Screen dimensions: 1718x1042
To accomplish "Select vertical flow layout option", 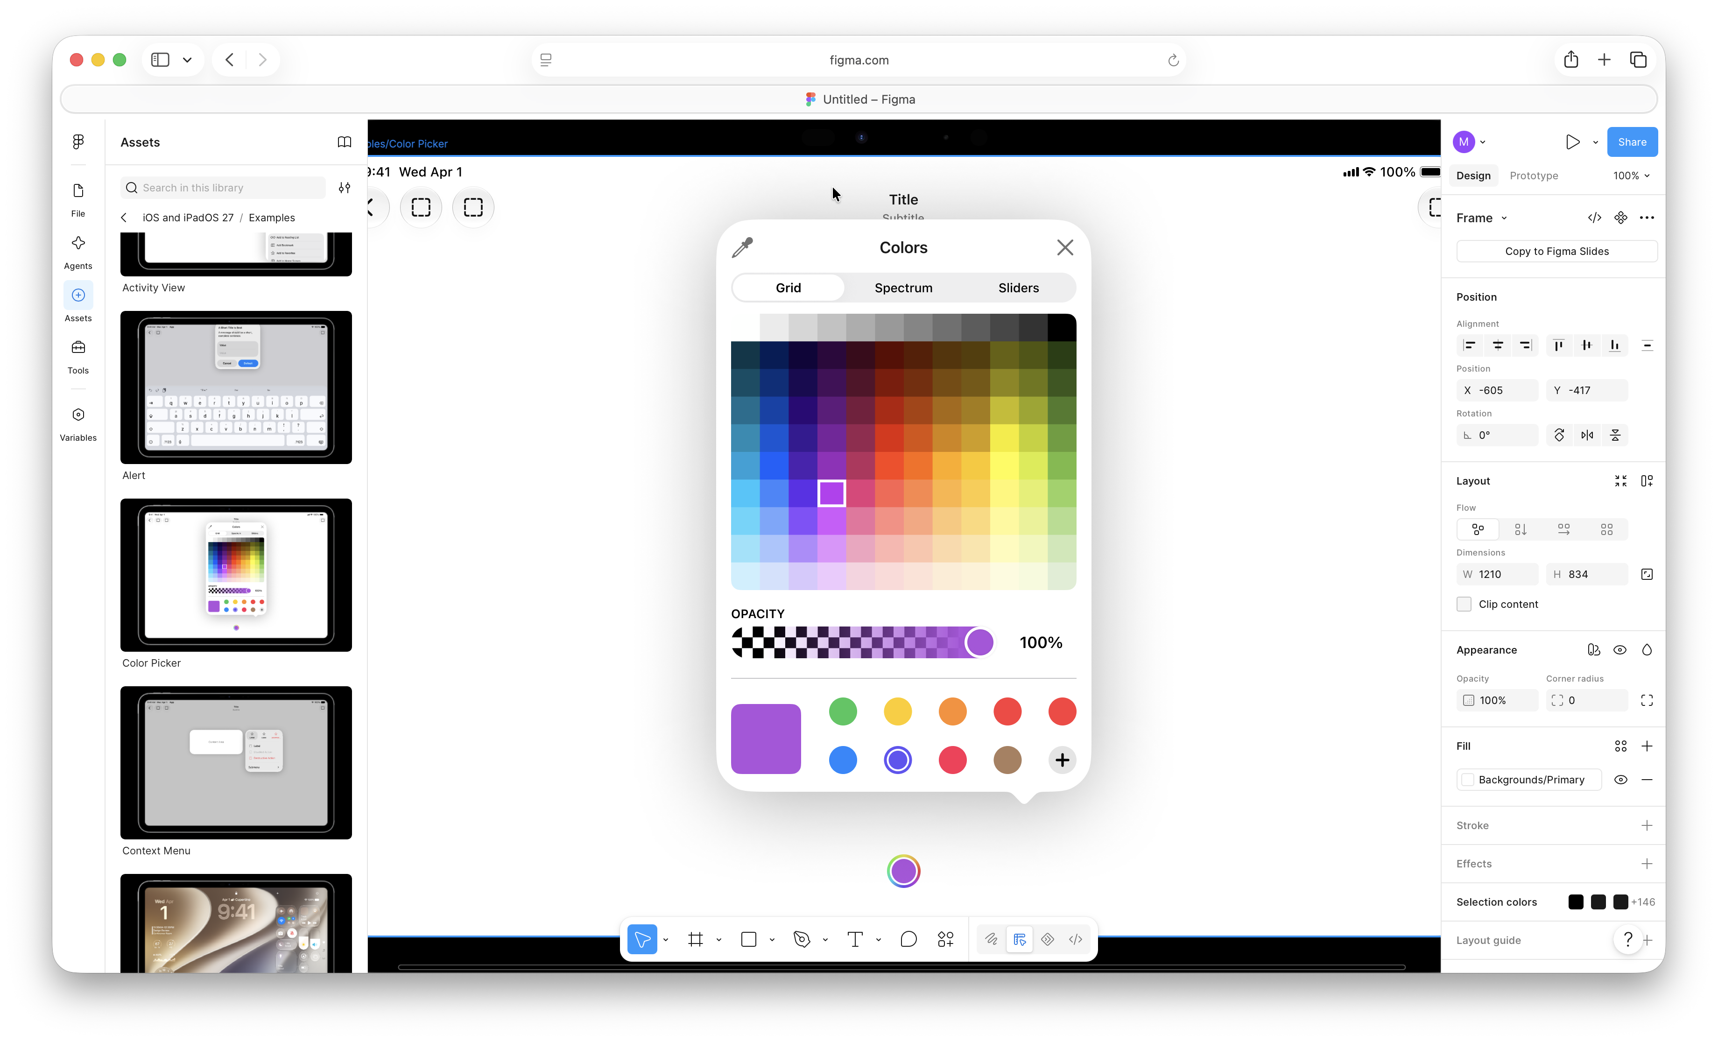I will click(1521, 529).
